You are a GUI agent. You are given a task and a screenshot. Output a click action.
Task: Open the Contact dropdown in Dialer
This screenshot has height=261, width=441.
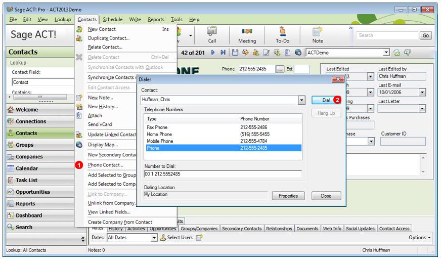(x=301, y=100)
